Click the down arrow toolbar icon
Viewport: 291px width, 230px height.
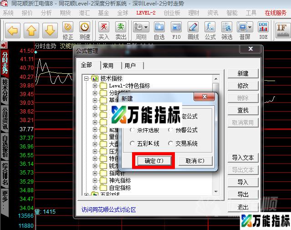[x=50, y=31]
